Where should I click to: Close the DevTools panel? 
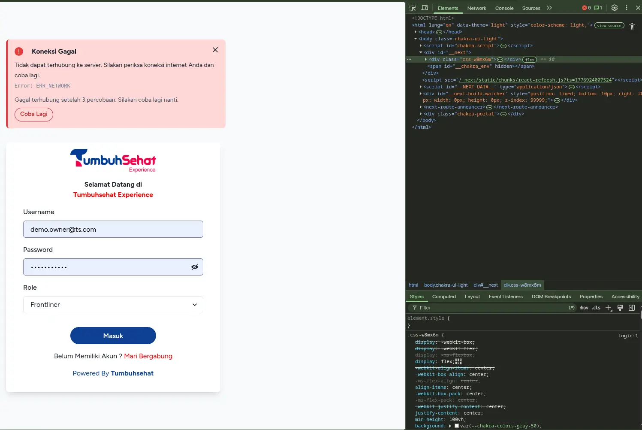point(638,8)
